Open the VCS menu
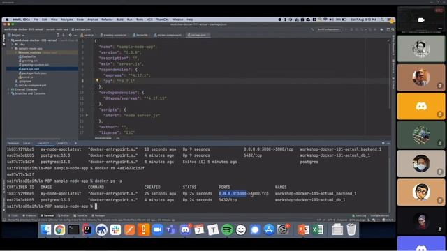This screenshot has width=447, height=251. coord(149,20)
